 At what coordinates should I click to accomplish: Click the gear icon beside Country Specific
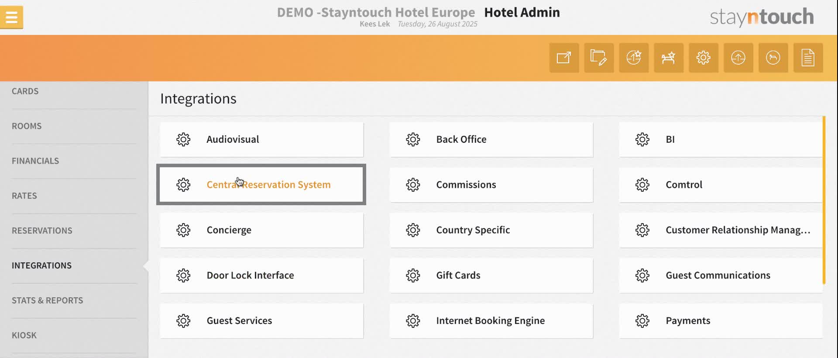(413, 230)
